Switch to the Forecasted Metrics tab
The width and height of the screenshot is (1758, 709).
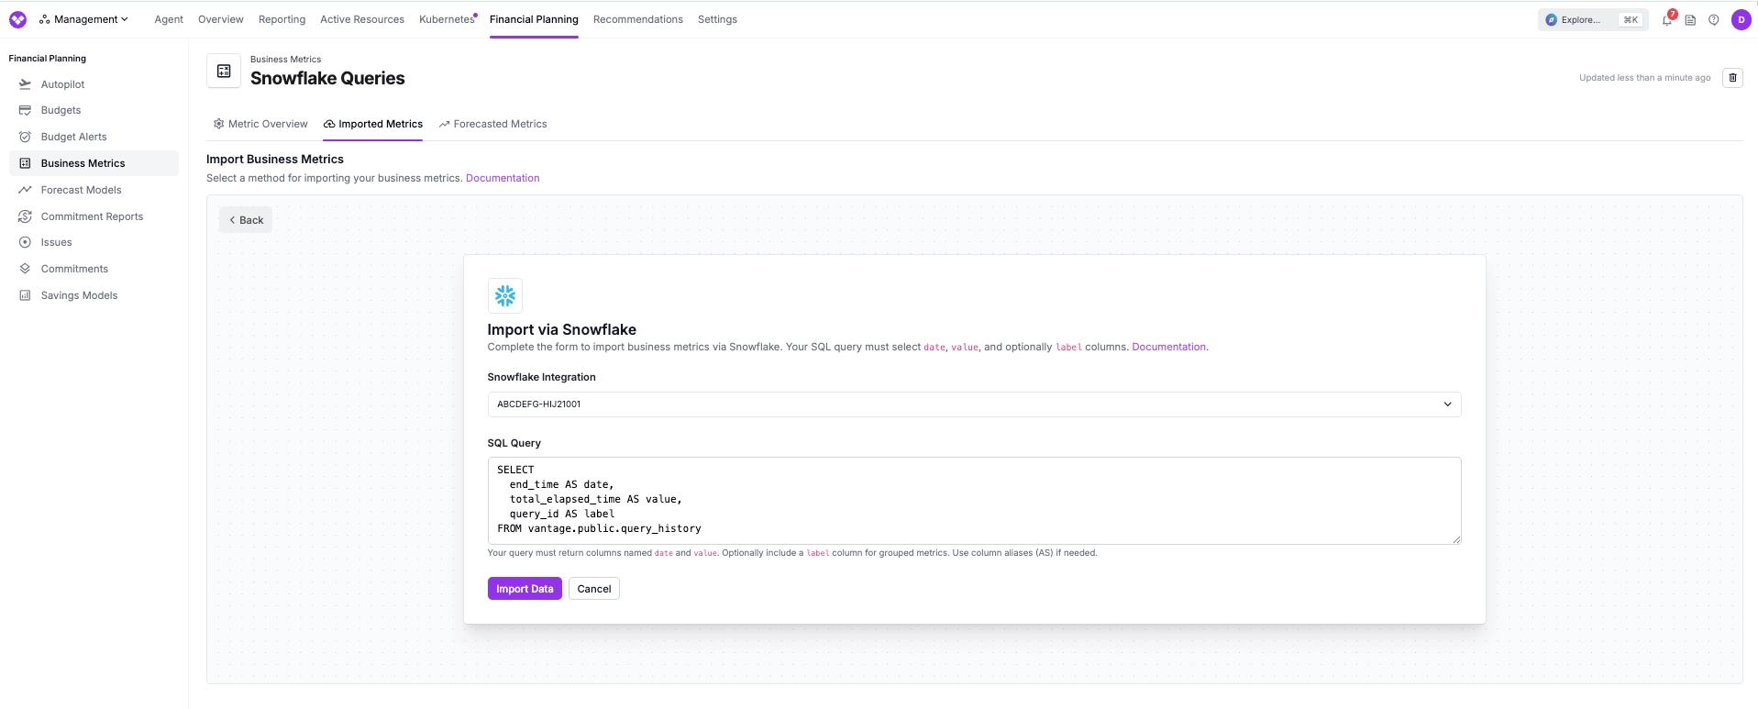492,124
